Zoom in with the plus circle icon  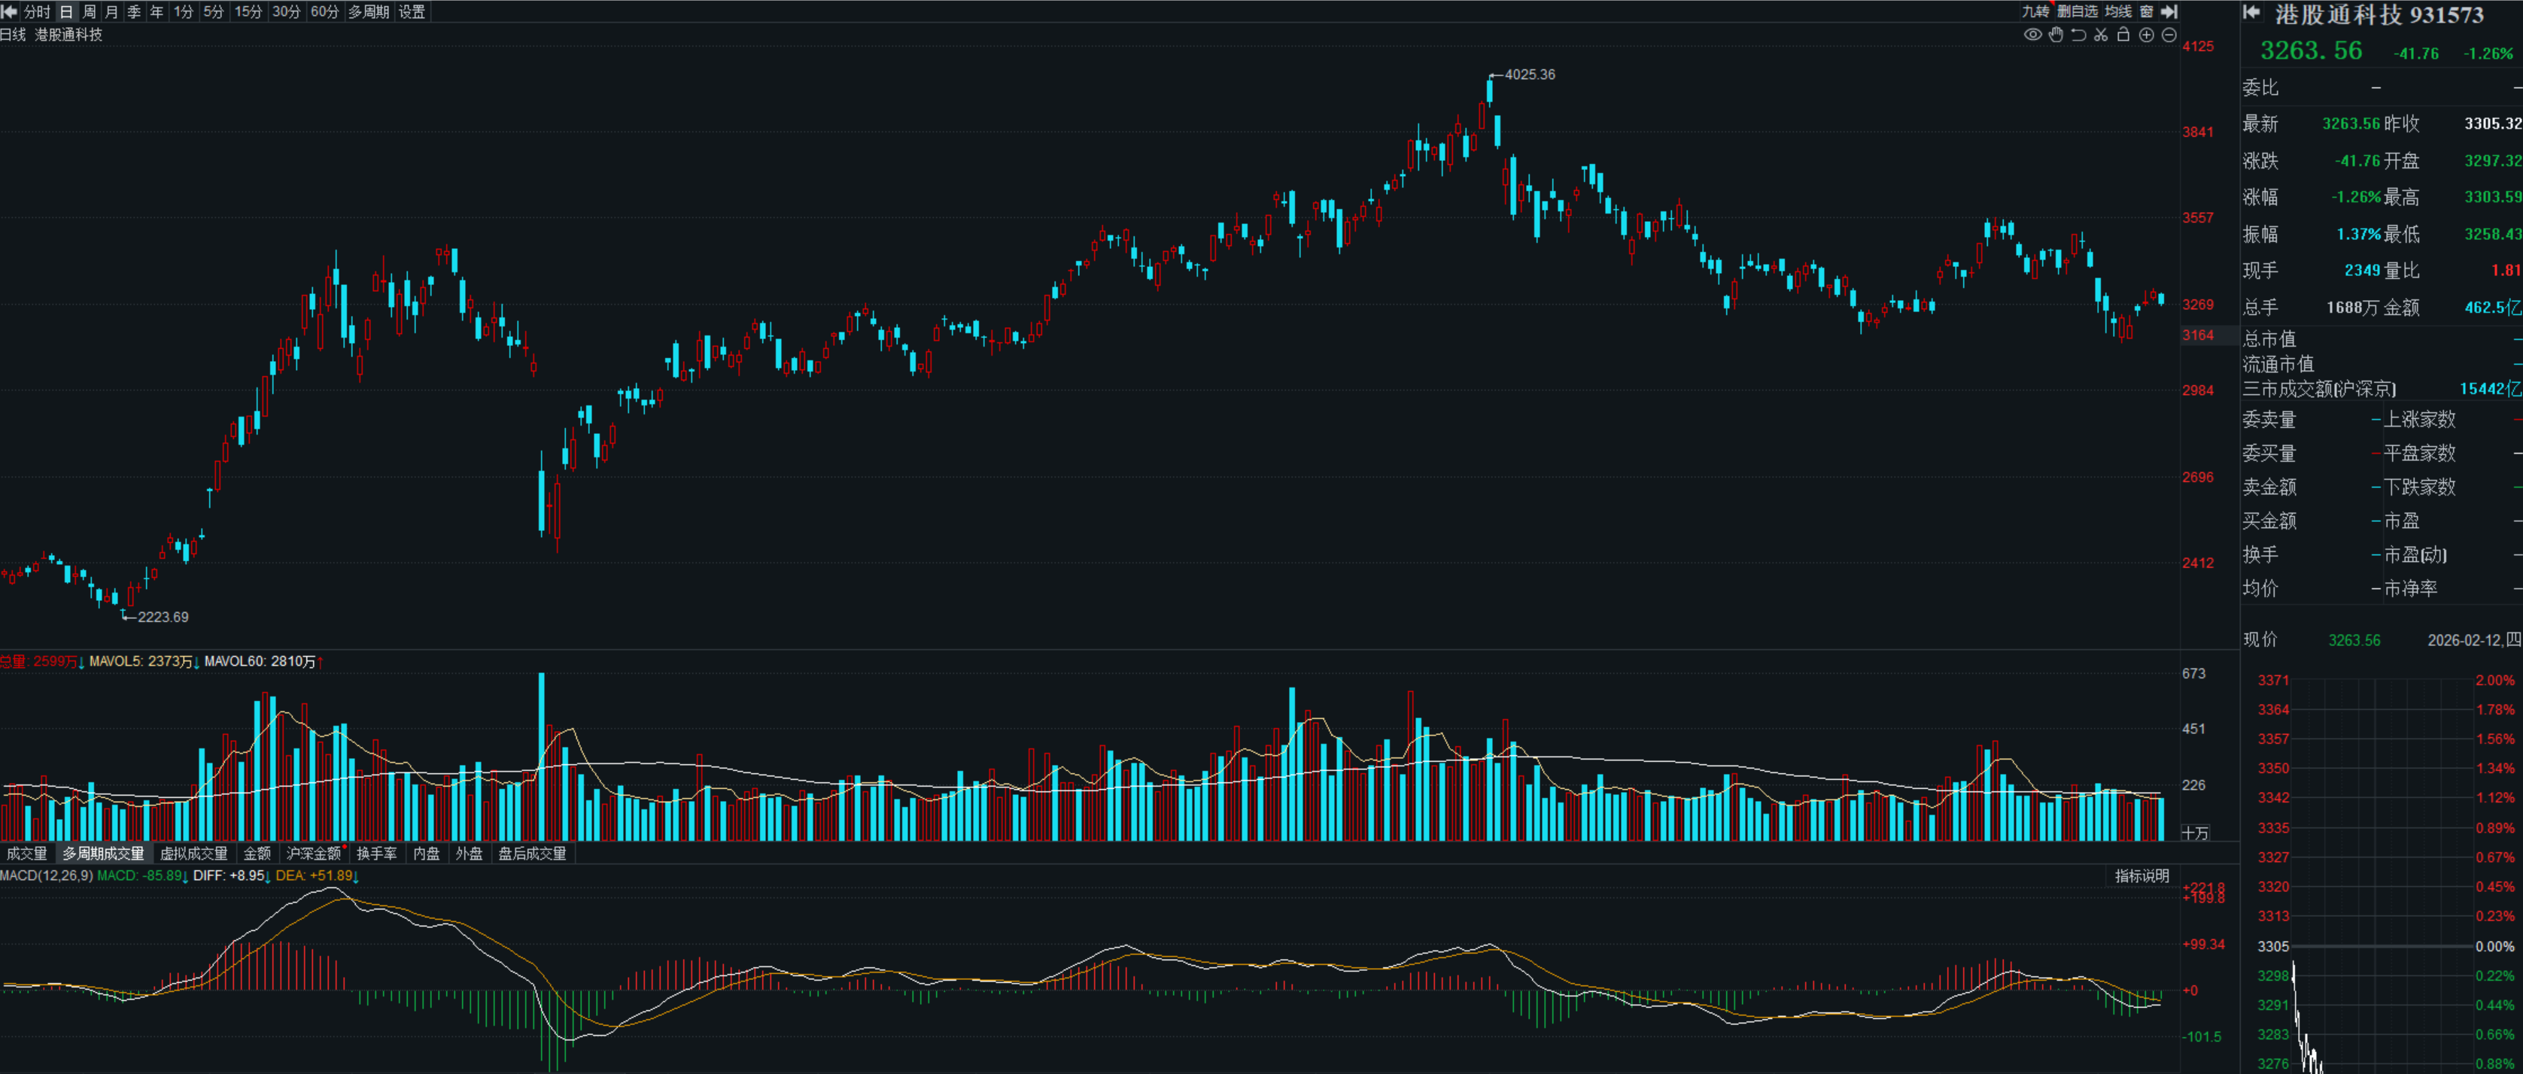point(2146,35)
